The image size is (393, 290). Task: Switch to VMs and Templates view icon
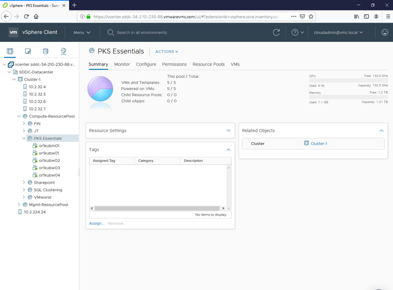[x=28, y=51]
